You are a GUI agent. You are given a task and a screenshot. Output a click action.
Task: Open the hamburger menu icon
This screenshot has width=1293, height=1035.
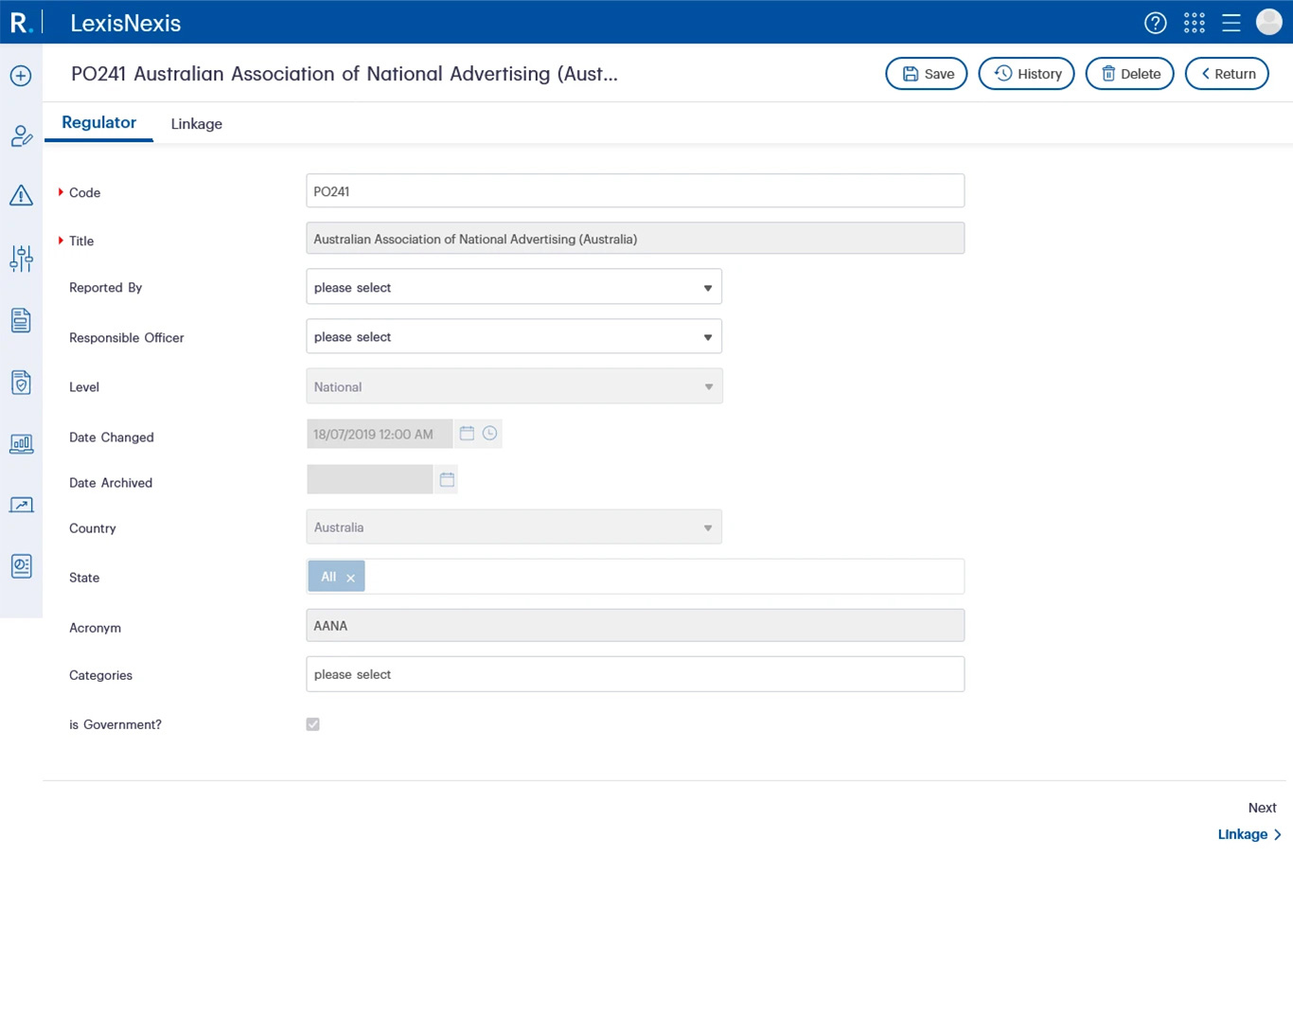point(1231,23)
